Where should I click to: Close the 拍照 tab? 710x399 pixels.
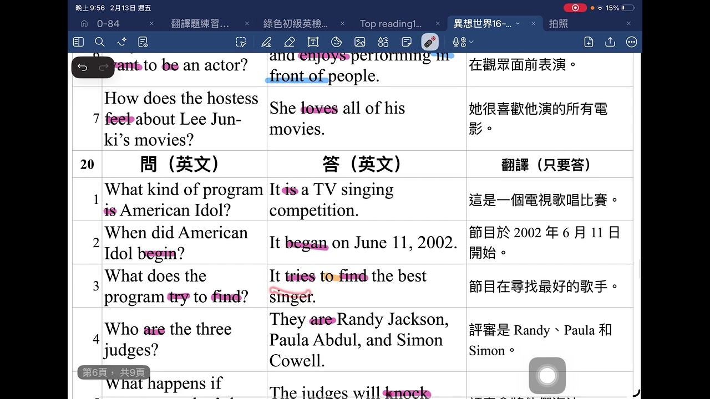[628, 24]
